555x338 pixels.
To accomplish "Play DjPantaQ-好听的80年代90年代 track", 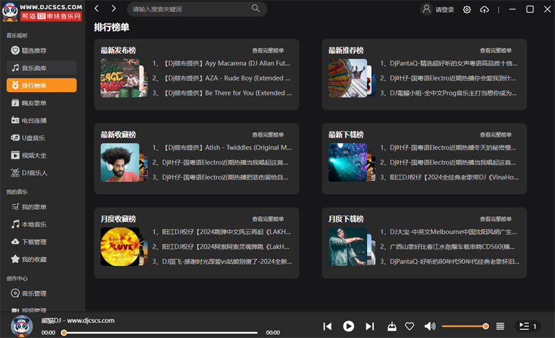I will 450,262.
